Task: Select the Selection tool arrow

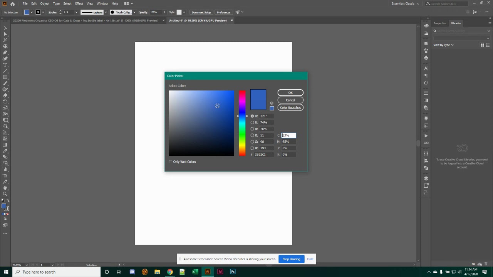Action: click(5, 28)
